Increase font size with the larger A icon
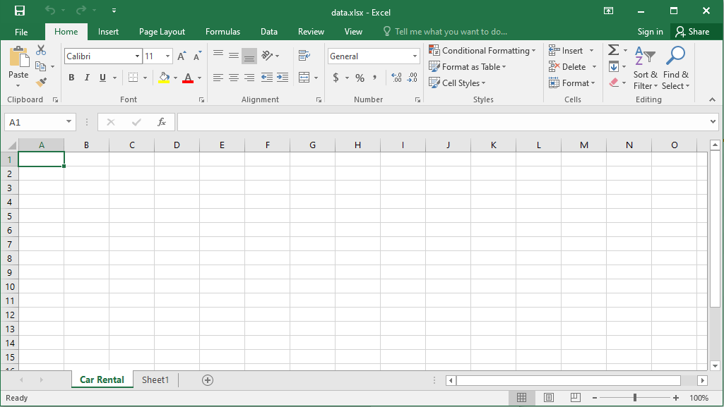Screen dimensions: 724x407 (x=182, y=56)
